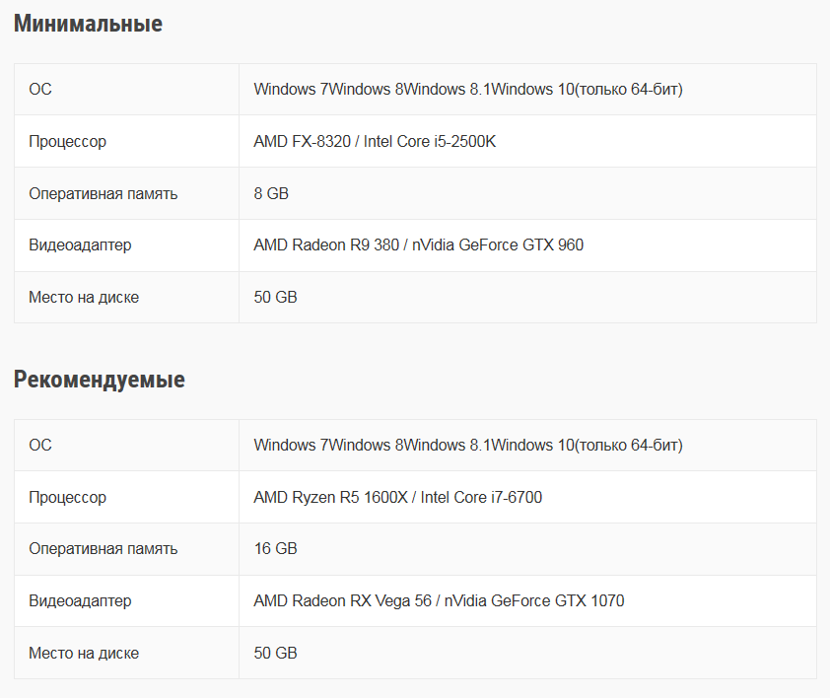The width and height of the screenshot is (830, 698).
Task: Click the ОС label in the recommended table
Action: point(40,446)
